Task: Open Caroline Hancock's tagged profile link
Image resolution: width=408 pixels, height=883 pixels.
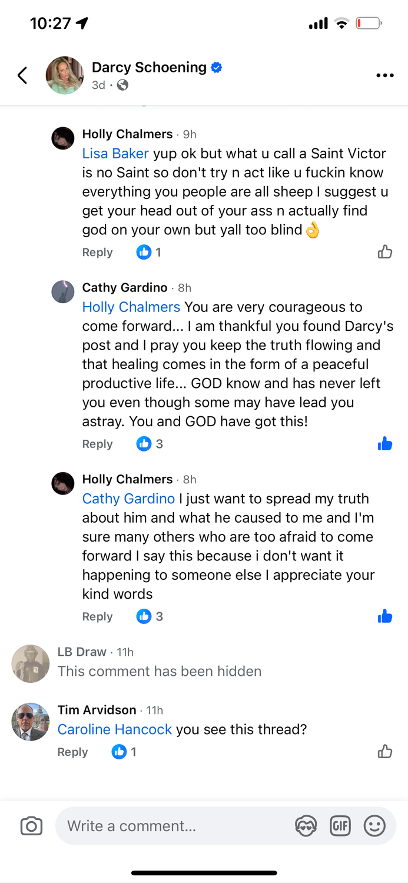Action: (115, 729)
